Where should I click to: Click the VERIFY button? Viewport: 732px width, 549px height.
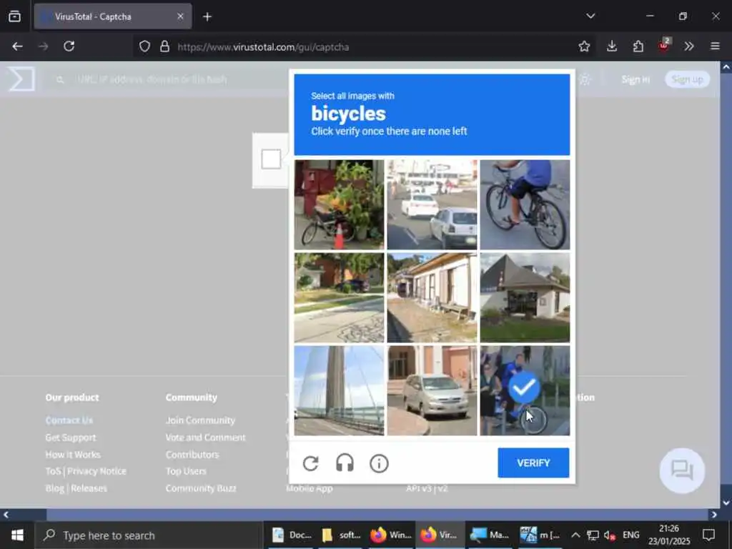click(533, 463)
